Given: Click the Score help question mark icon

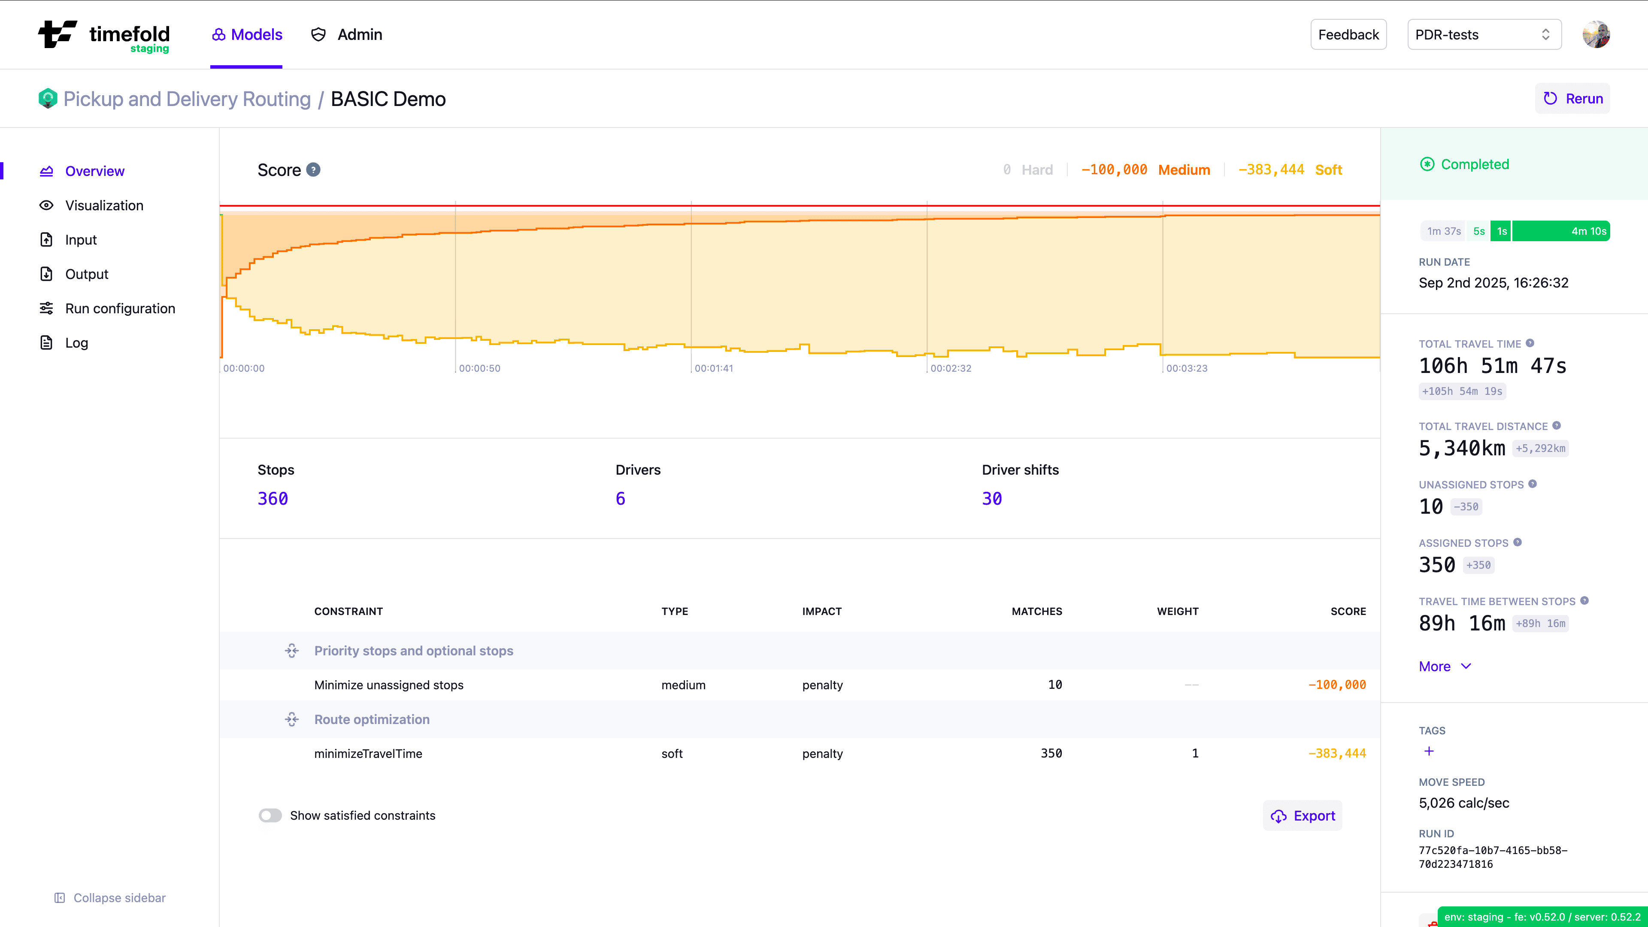Looking at the screenshot, I should click(313, 170).
